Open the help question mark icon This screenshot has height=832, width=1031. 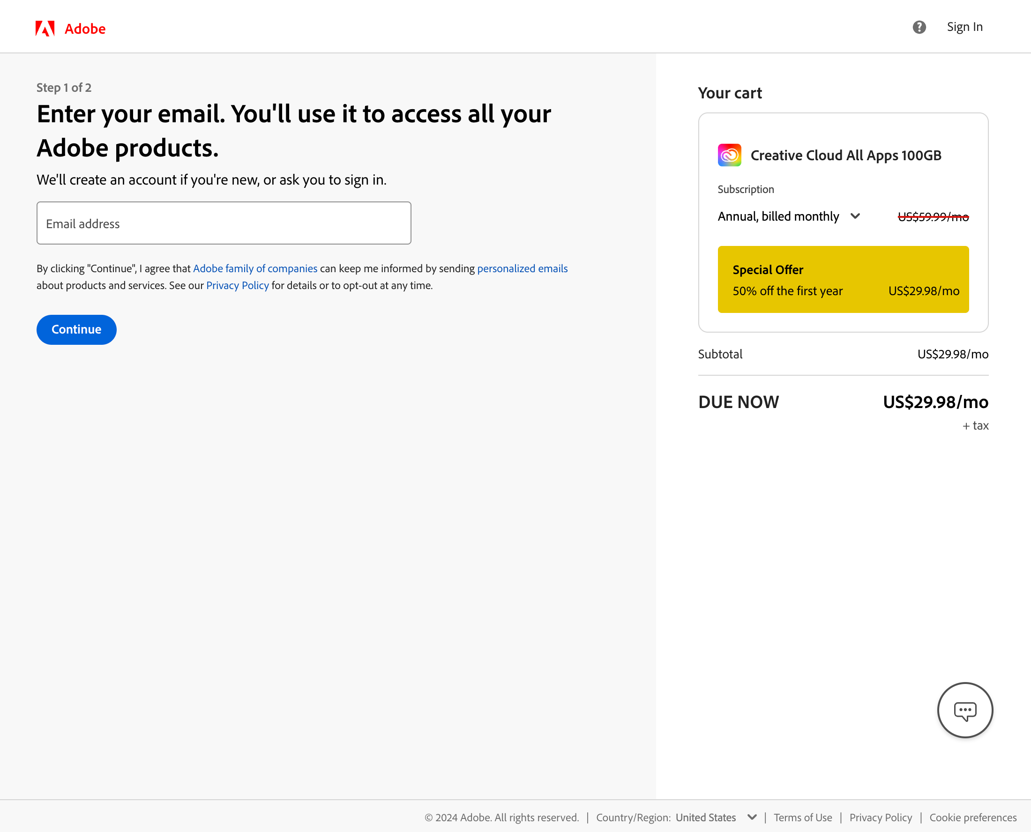(919, 27)
